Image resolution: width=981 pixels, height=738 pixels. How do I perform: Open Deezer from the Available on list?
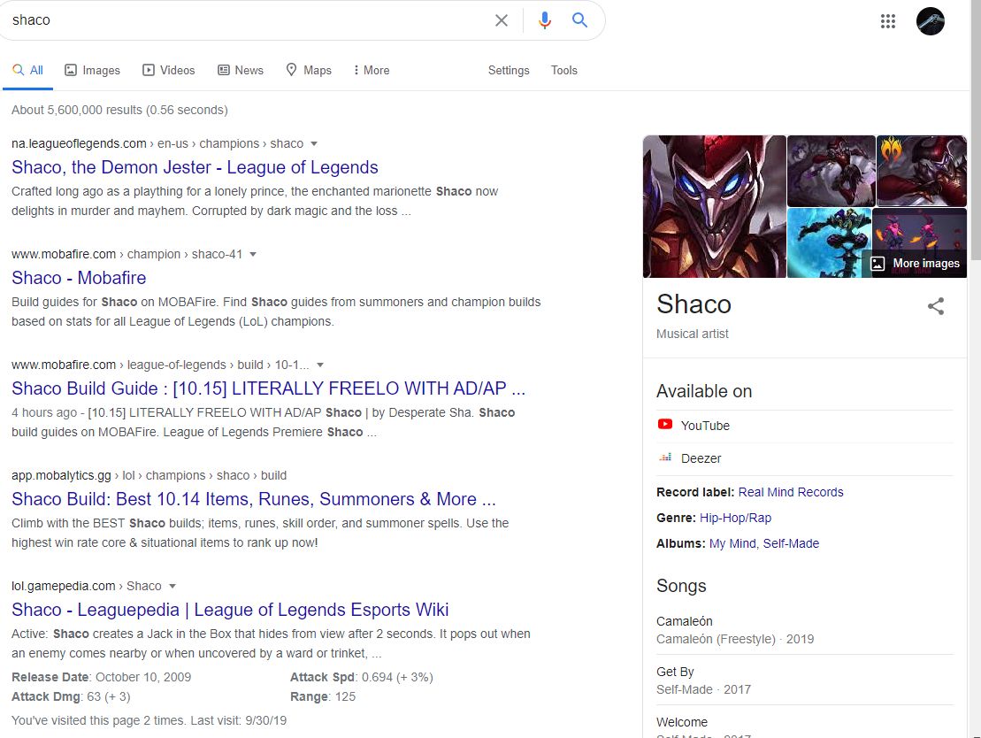[701, 458]
